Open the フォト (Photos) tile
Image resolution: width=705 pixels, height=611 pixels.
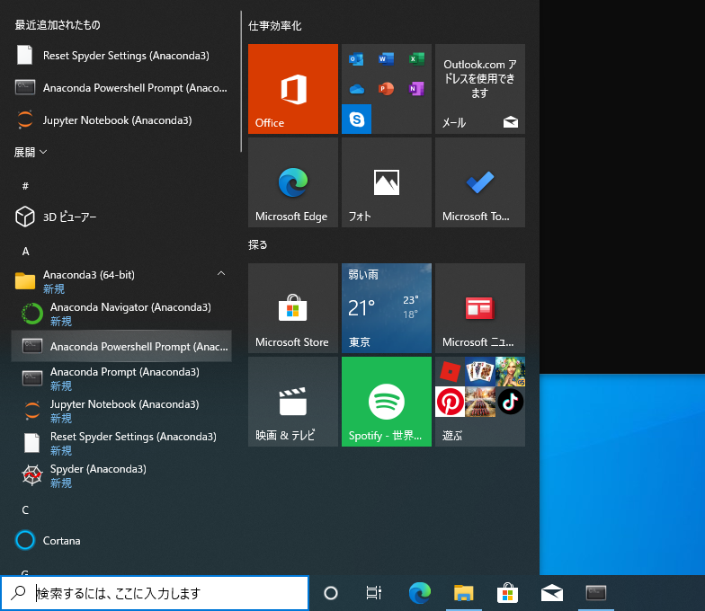pos(386,182)
